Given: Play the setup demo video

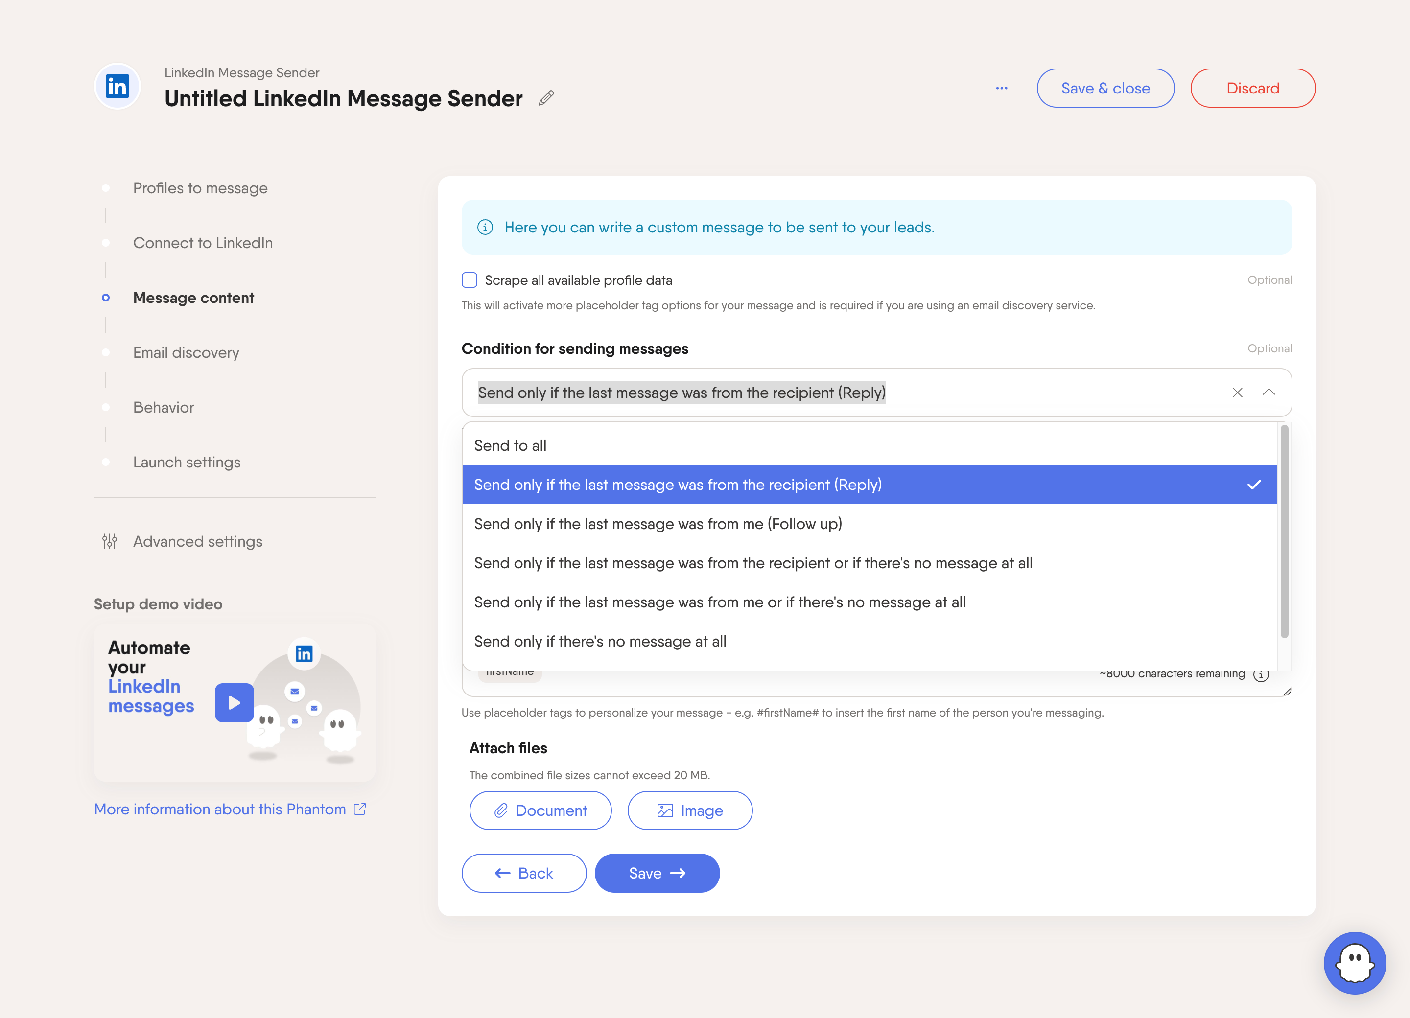Looking at the screenshot, I should pyautogui.click(x=235, y=702).
